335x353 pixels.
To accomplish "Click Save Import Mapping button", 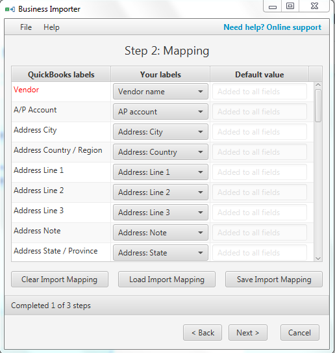I will coord(274,280).
